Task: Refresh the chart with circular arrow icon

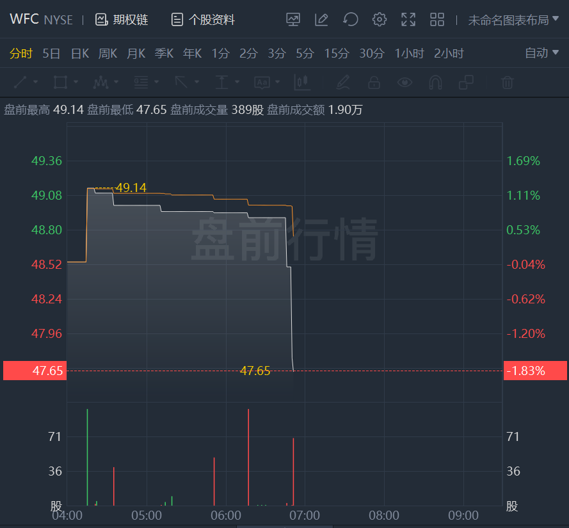Action: pos(351,20)
